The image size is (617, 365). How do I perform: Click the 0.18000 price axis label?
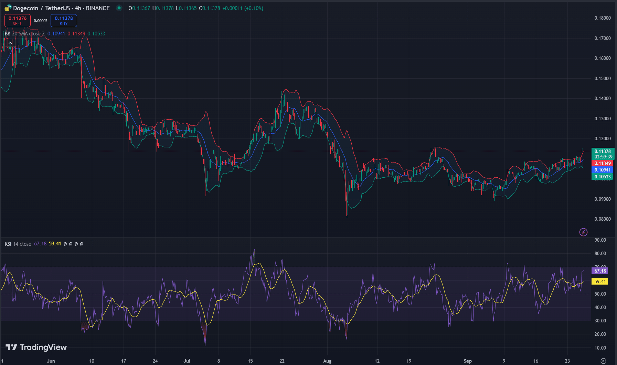[603, 18]
